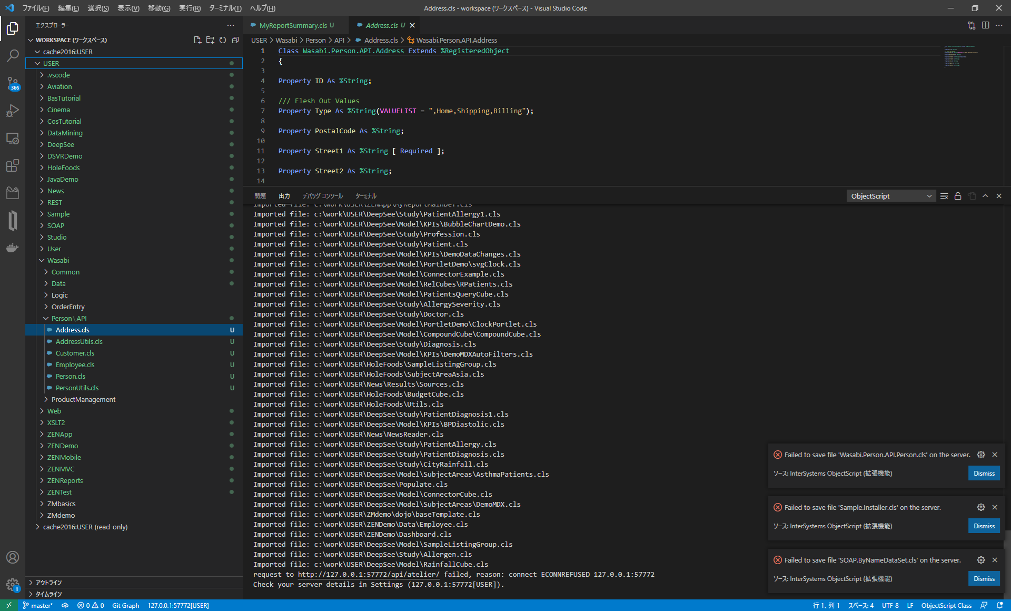Image resolution: width=1011 pixels, height=611 pixels.
Task: Select the Docker icon in the activity bar
Action: 13,248
